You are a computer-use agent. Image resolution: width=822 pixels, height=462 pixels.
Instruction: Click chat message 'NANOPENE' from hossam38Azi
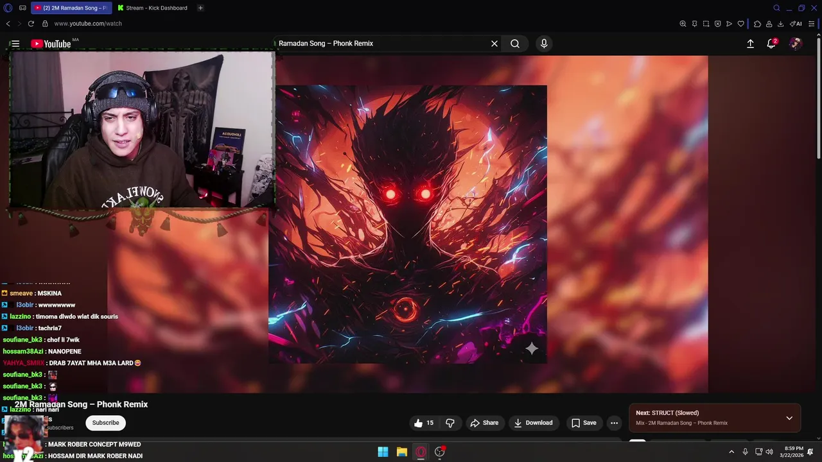[64, 352]
